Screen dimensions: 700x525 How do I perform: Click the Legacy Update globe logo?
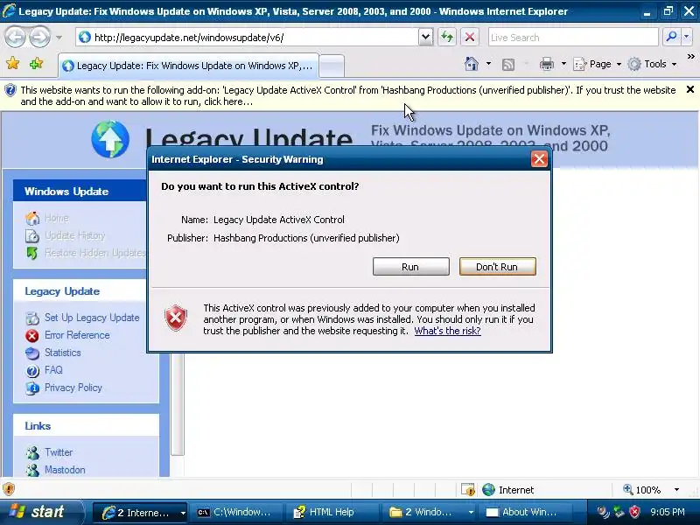pos(110,139)
